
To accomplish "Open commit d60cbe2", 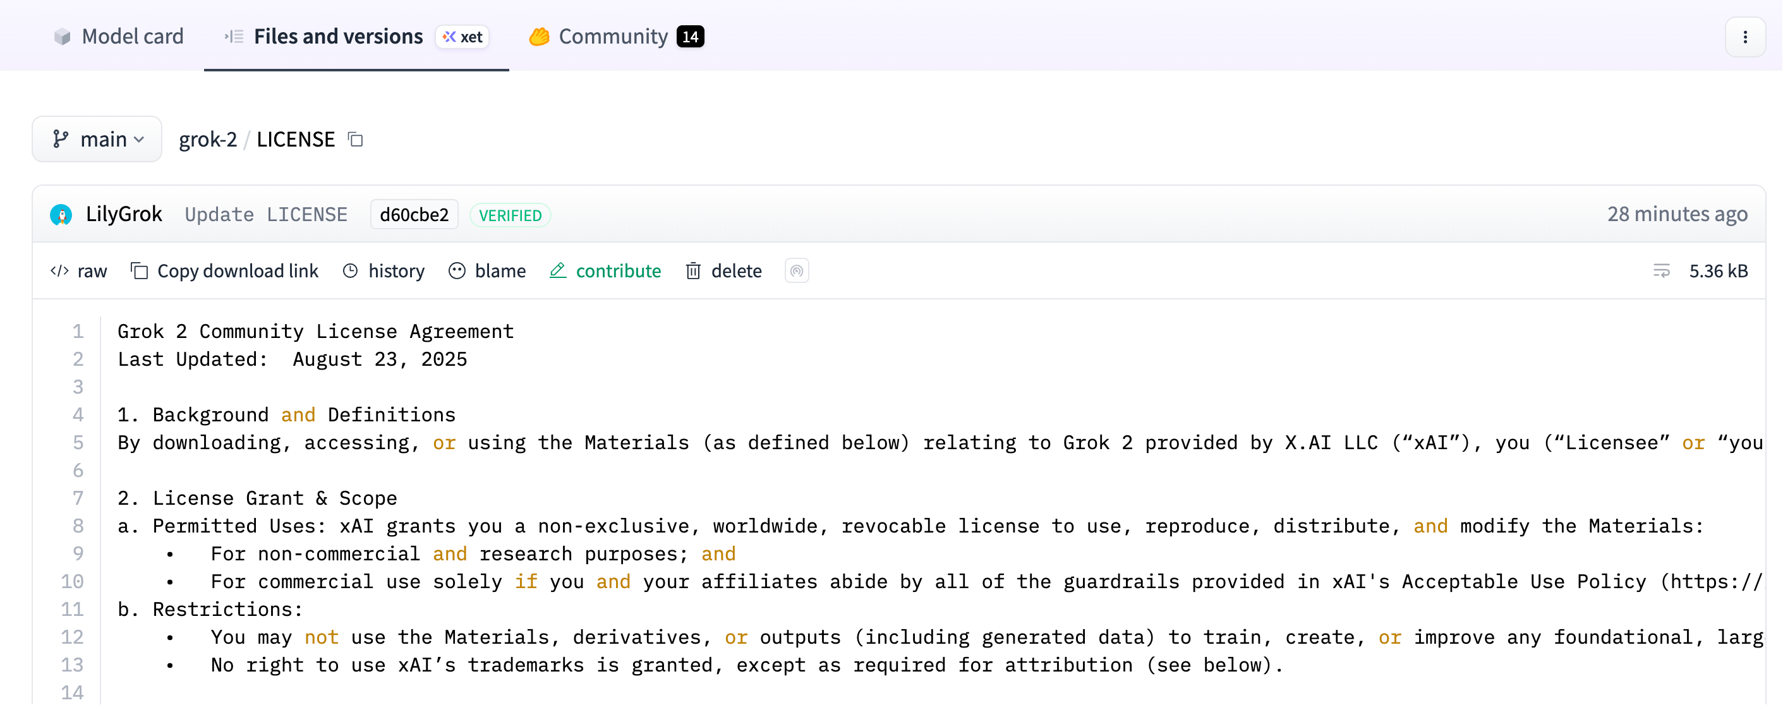I will (x=414, y=215).
